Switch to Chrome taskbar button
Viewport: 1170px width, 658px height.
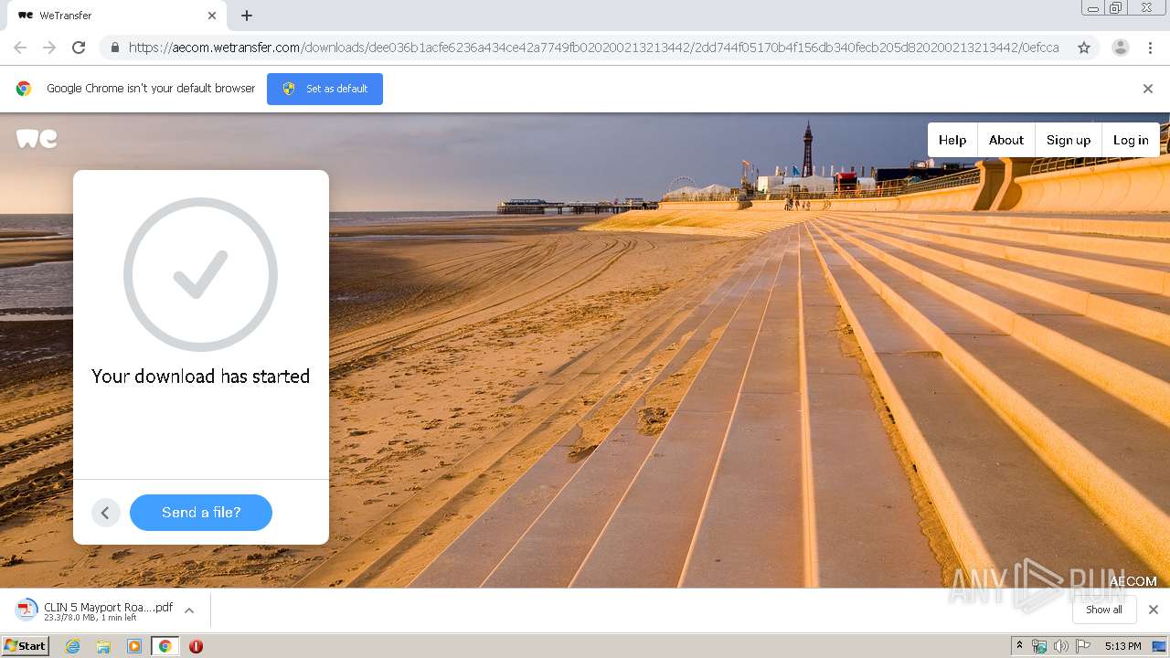tap(165, 646)
